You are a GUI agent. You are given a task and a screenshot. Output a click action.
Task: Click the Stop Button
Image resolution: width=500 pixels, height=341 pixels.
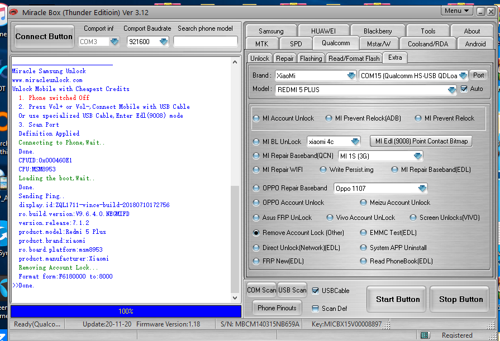pyautogui.click(x=461, y=299)
